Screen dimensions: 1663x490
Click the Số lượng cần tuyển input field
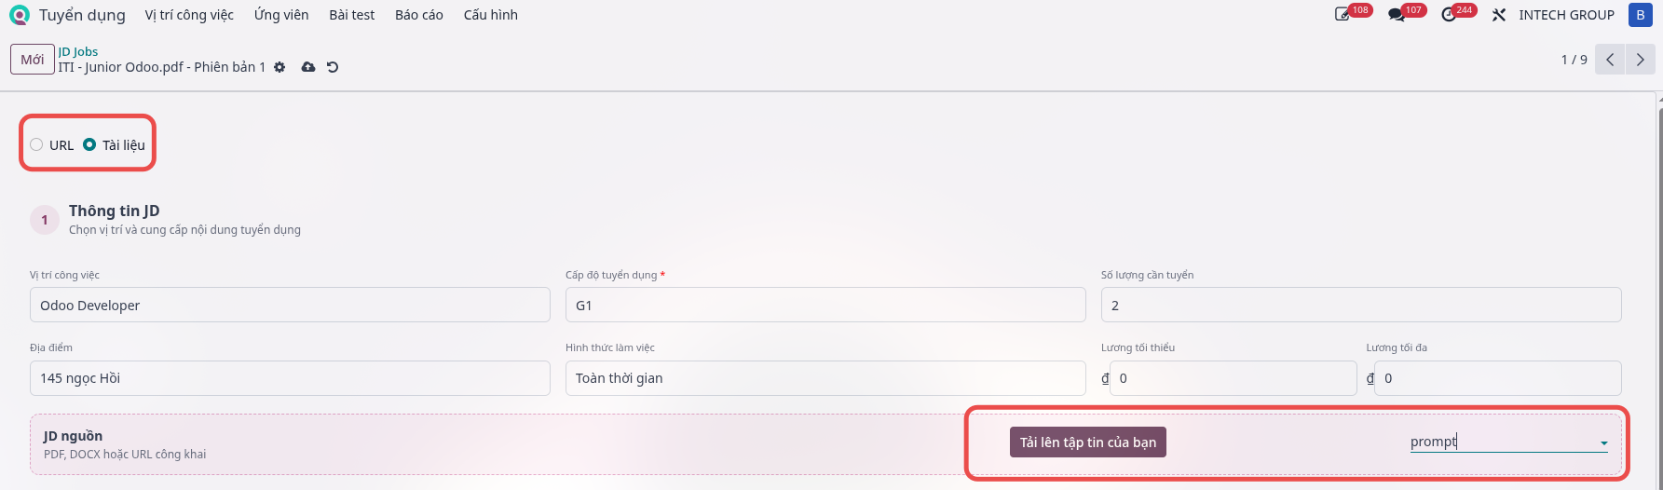pos(1361,305)
